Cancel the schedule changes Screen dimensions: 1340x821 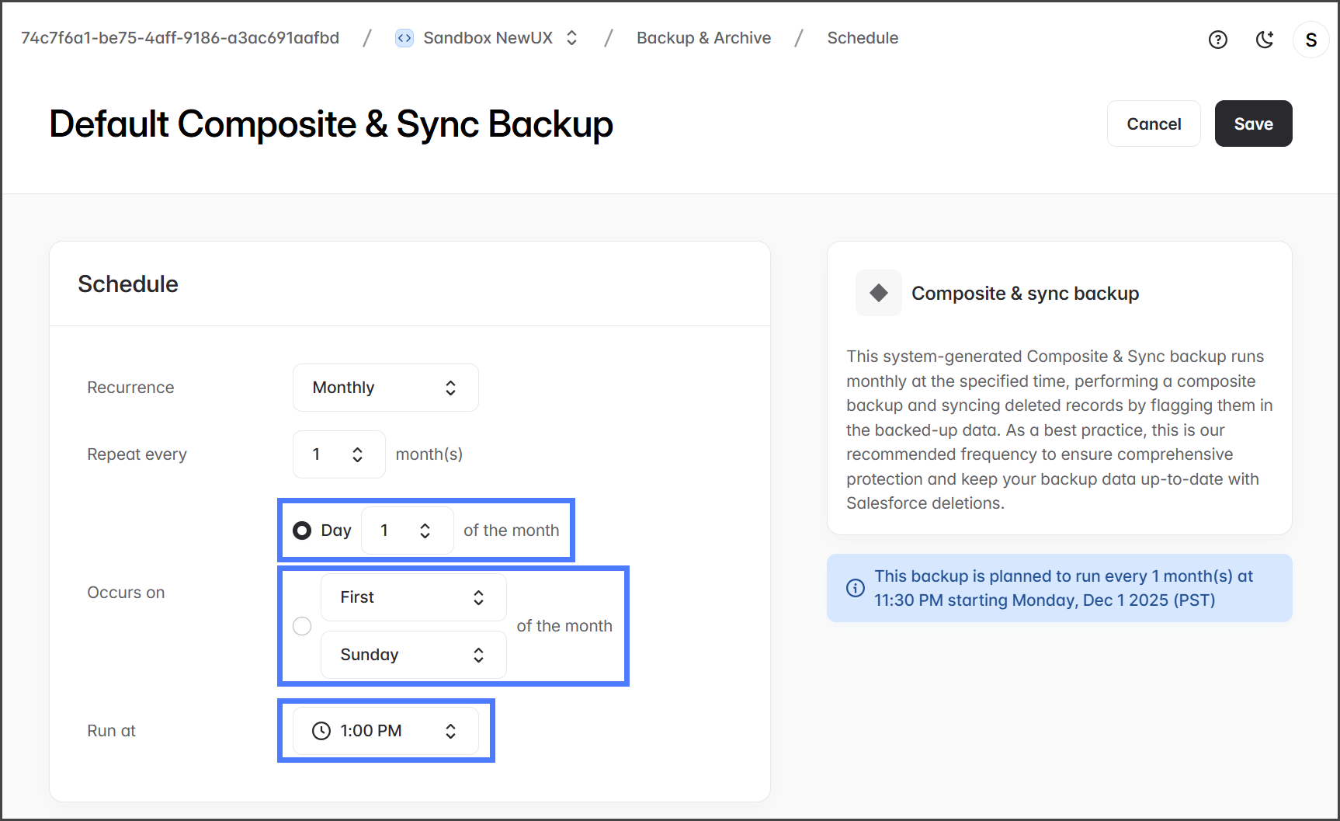(1154, 123)
